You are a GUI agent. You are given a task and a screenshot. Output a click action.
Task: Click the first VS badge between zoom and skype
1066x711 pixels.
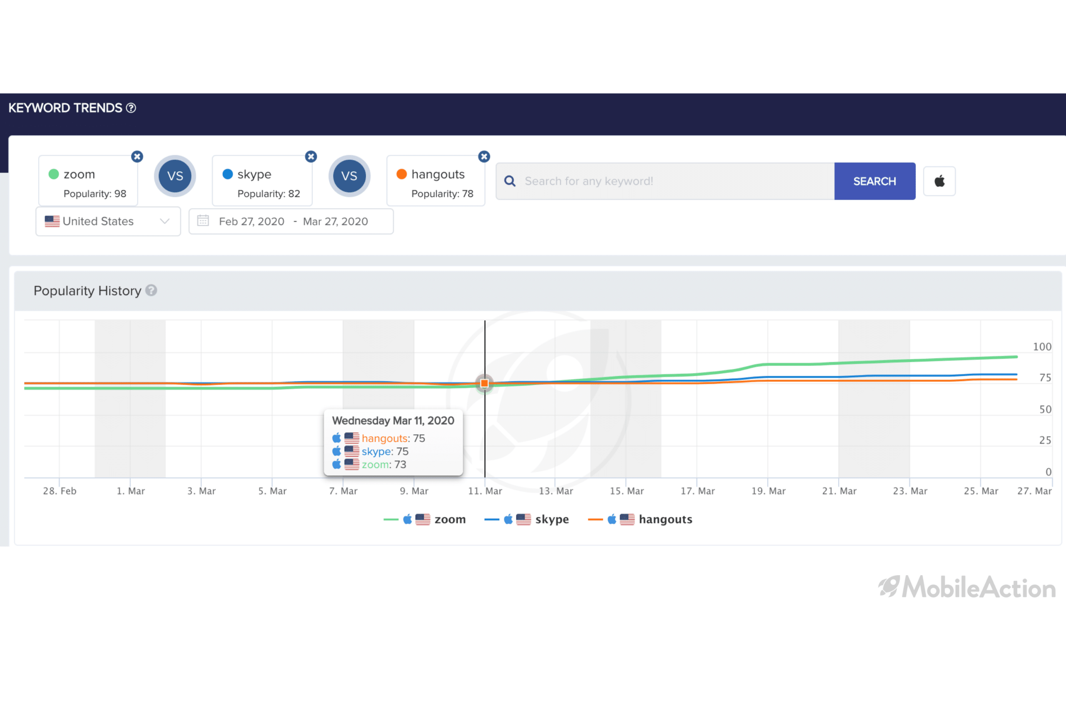(175, 176)
